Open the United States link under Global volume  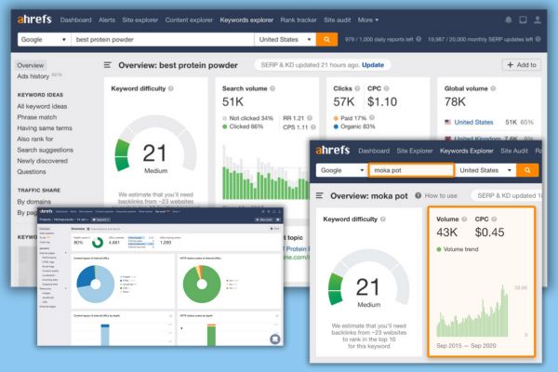(473, 122)
